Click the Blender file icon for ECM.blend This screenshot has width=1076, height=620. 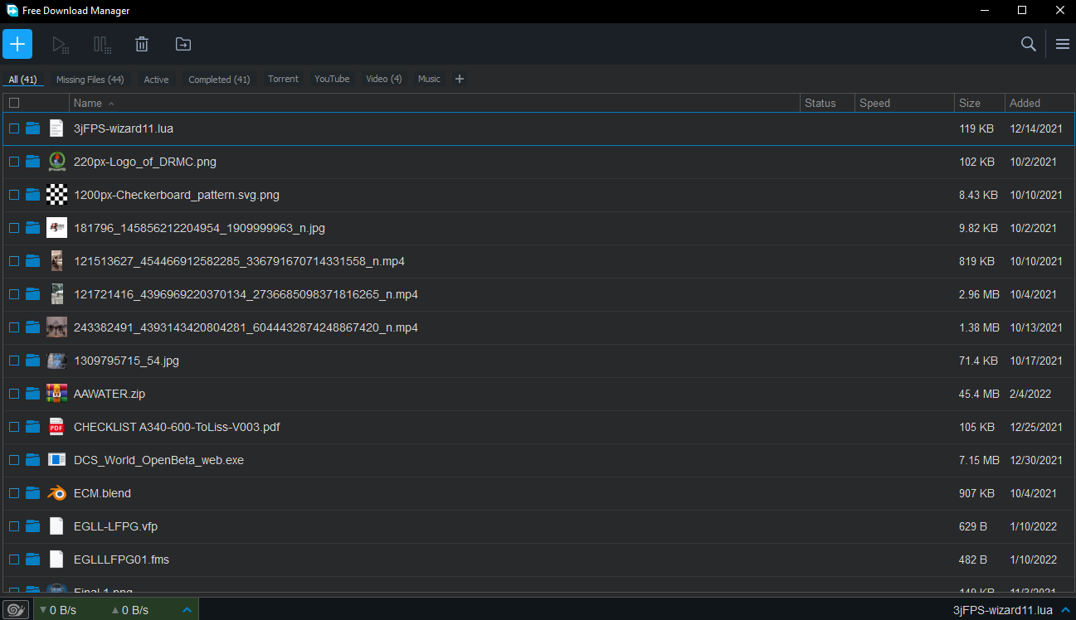56,493
